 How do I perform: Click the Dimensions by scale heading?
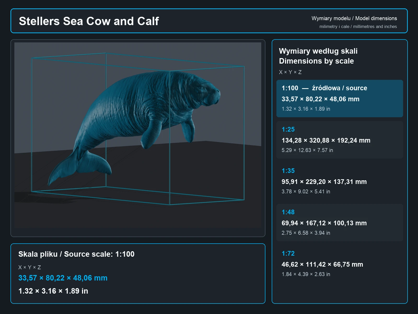click(316, 61)
